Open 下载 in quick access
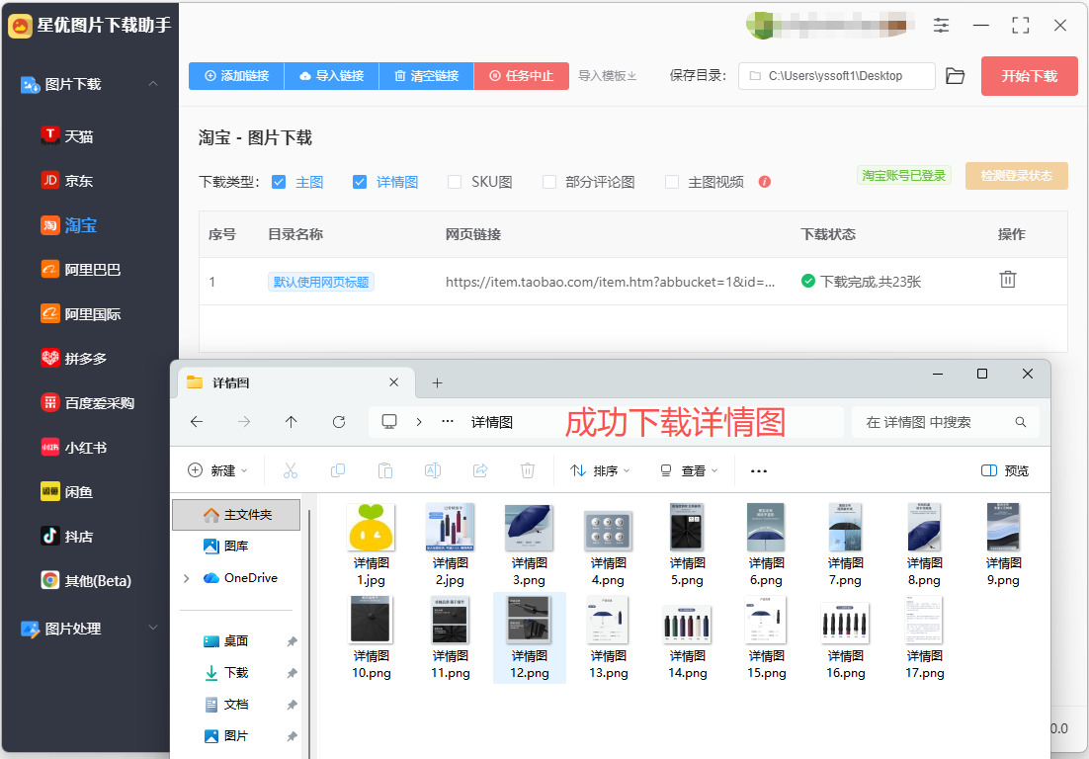1089x759 pixels. 225,672
